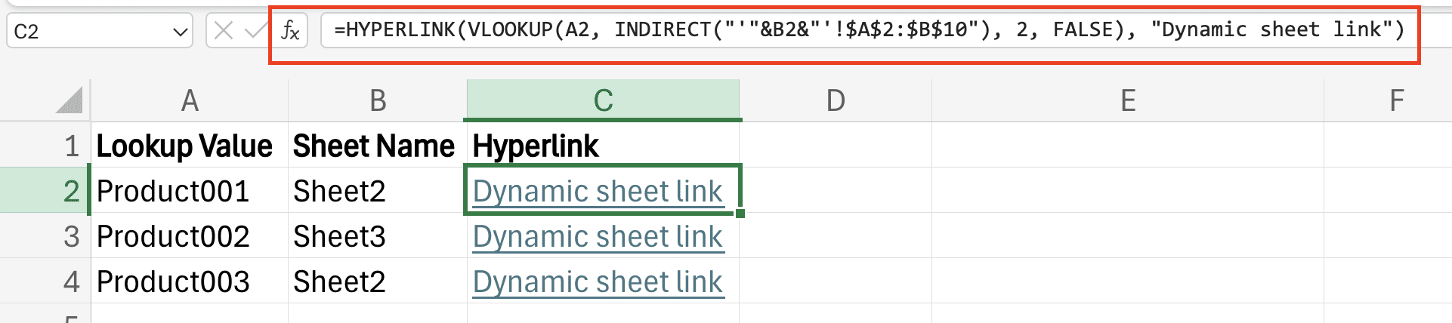Click the fx Insert Function icon

pyautogui.click(x=291, y=31)
